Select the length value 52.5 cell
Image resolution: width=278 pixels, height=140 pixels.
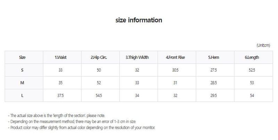(254, 70)
